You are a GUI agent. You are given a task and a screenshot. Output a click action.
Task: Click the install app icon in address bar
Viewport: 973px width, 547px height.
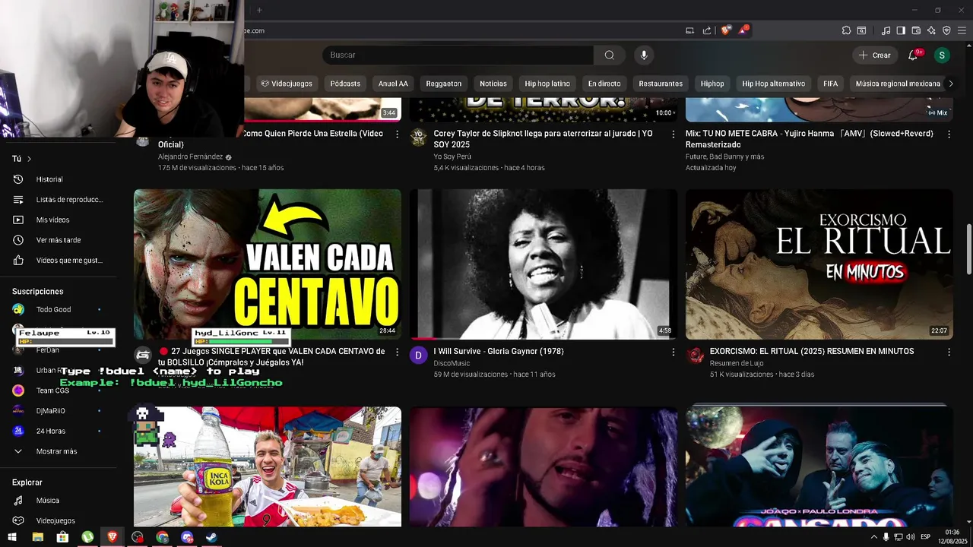pos(690,30)
